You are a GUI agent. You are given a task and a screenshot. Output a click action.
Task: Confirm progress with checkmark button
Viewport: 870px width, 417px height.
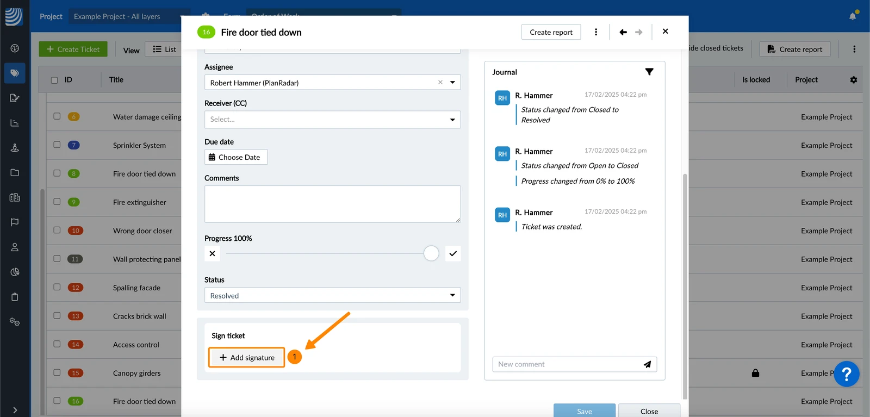click(453, 253)
